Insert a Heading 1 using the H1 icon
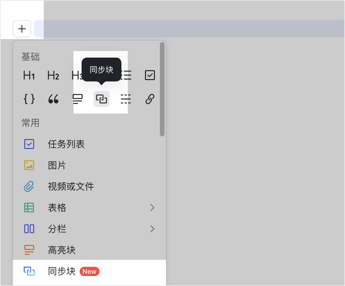Screen dimensions: 345x286 [29, 75]
